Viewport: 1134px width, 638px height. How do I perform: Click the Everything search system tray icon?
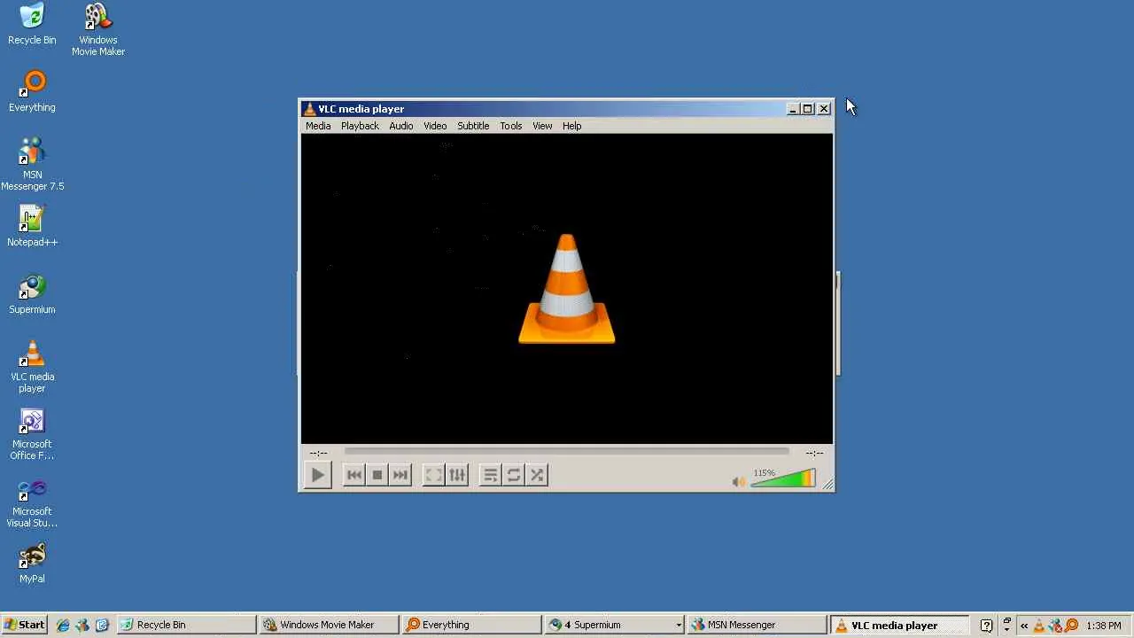click(x=1071, y=626)
